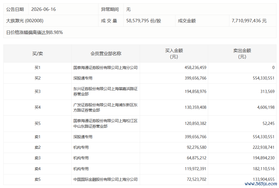Click 东兴证券 上海肇嘉浜路证券营业部 name
Image resolution: width=279 pixels, height=188 pixels.
[x=105, y=91]
